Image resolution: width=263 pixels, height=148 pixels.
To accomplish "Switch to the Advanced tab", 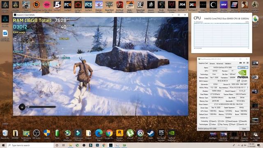I will (220, 64).
